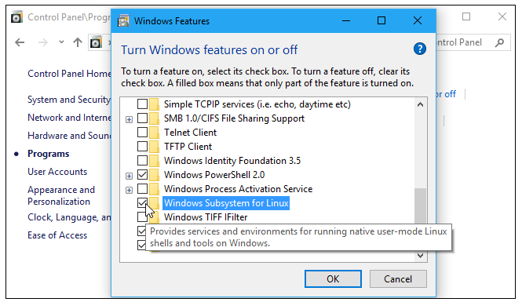Click the forward arrow navigation button
This screenshot has height=302, width=522.
43,42
